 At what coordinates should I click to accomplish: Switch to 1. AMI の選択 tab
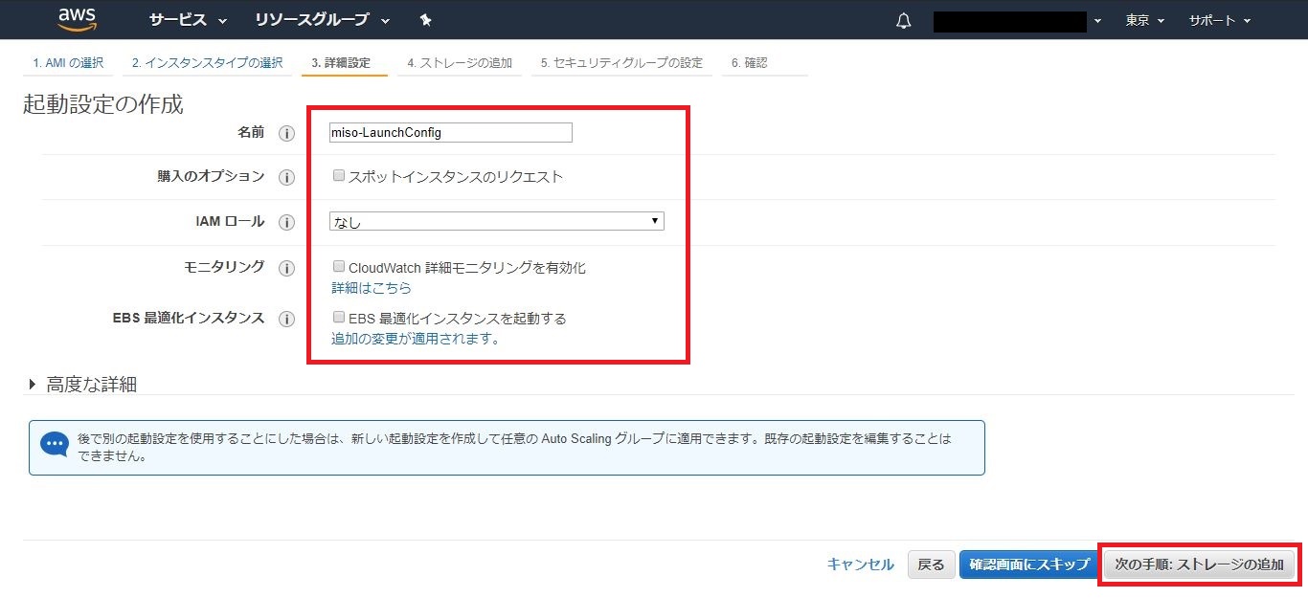67,63
